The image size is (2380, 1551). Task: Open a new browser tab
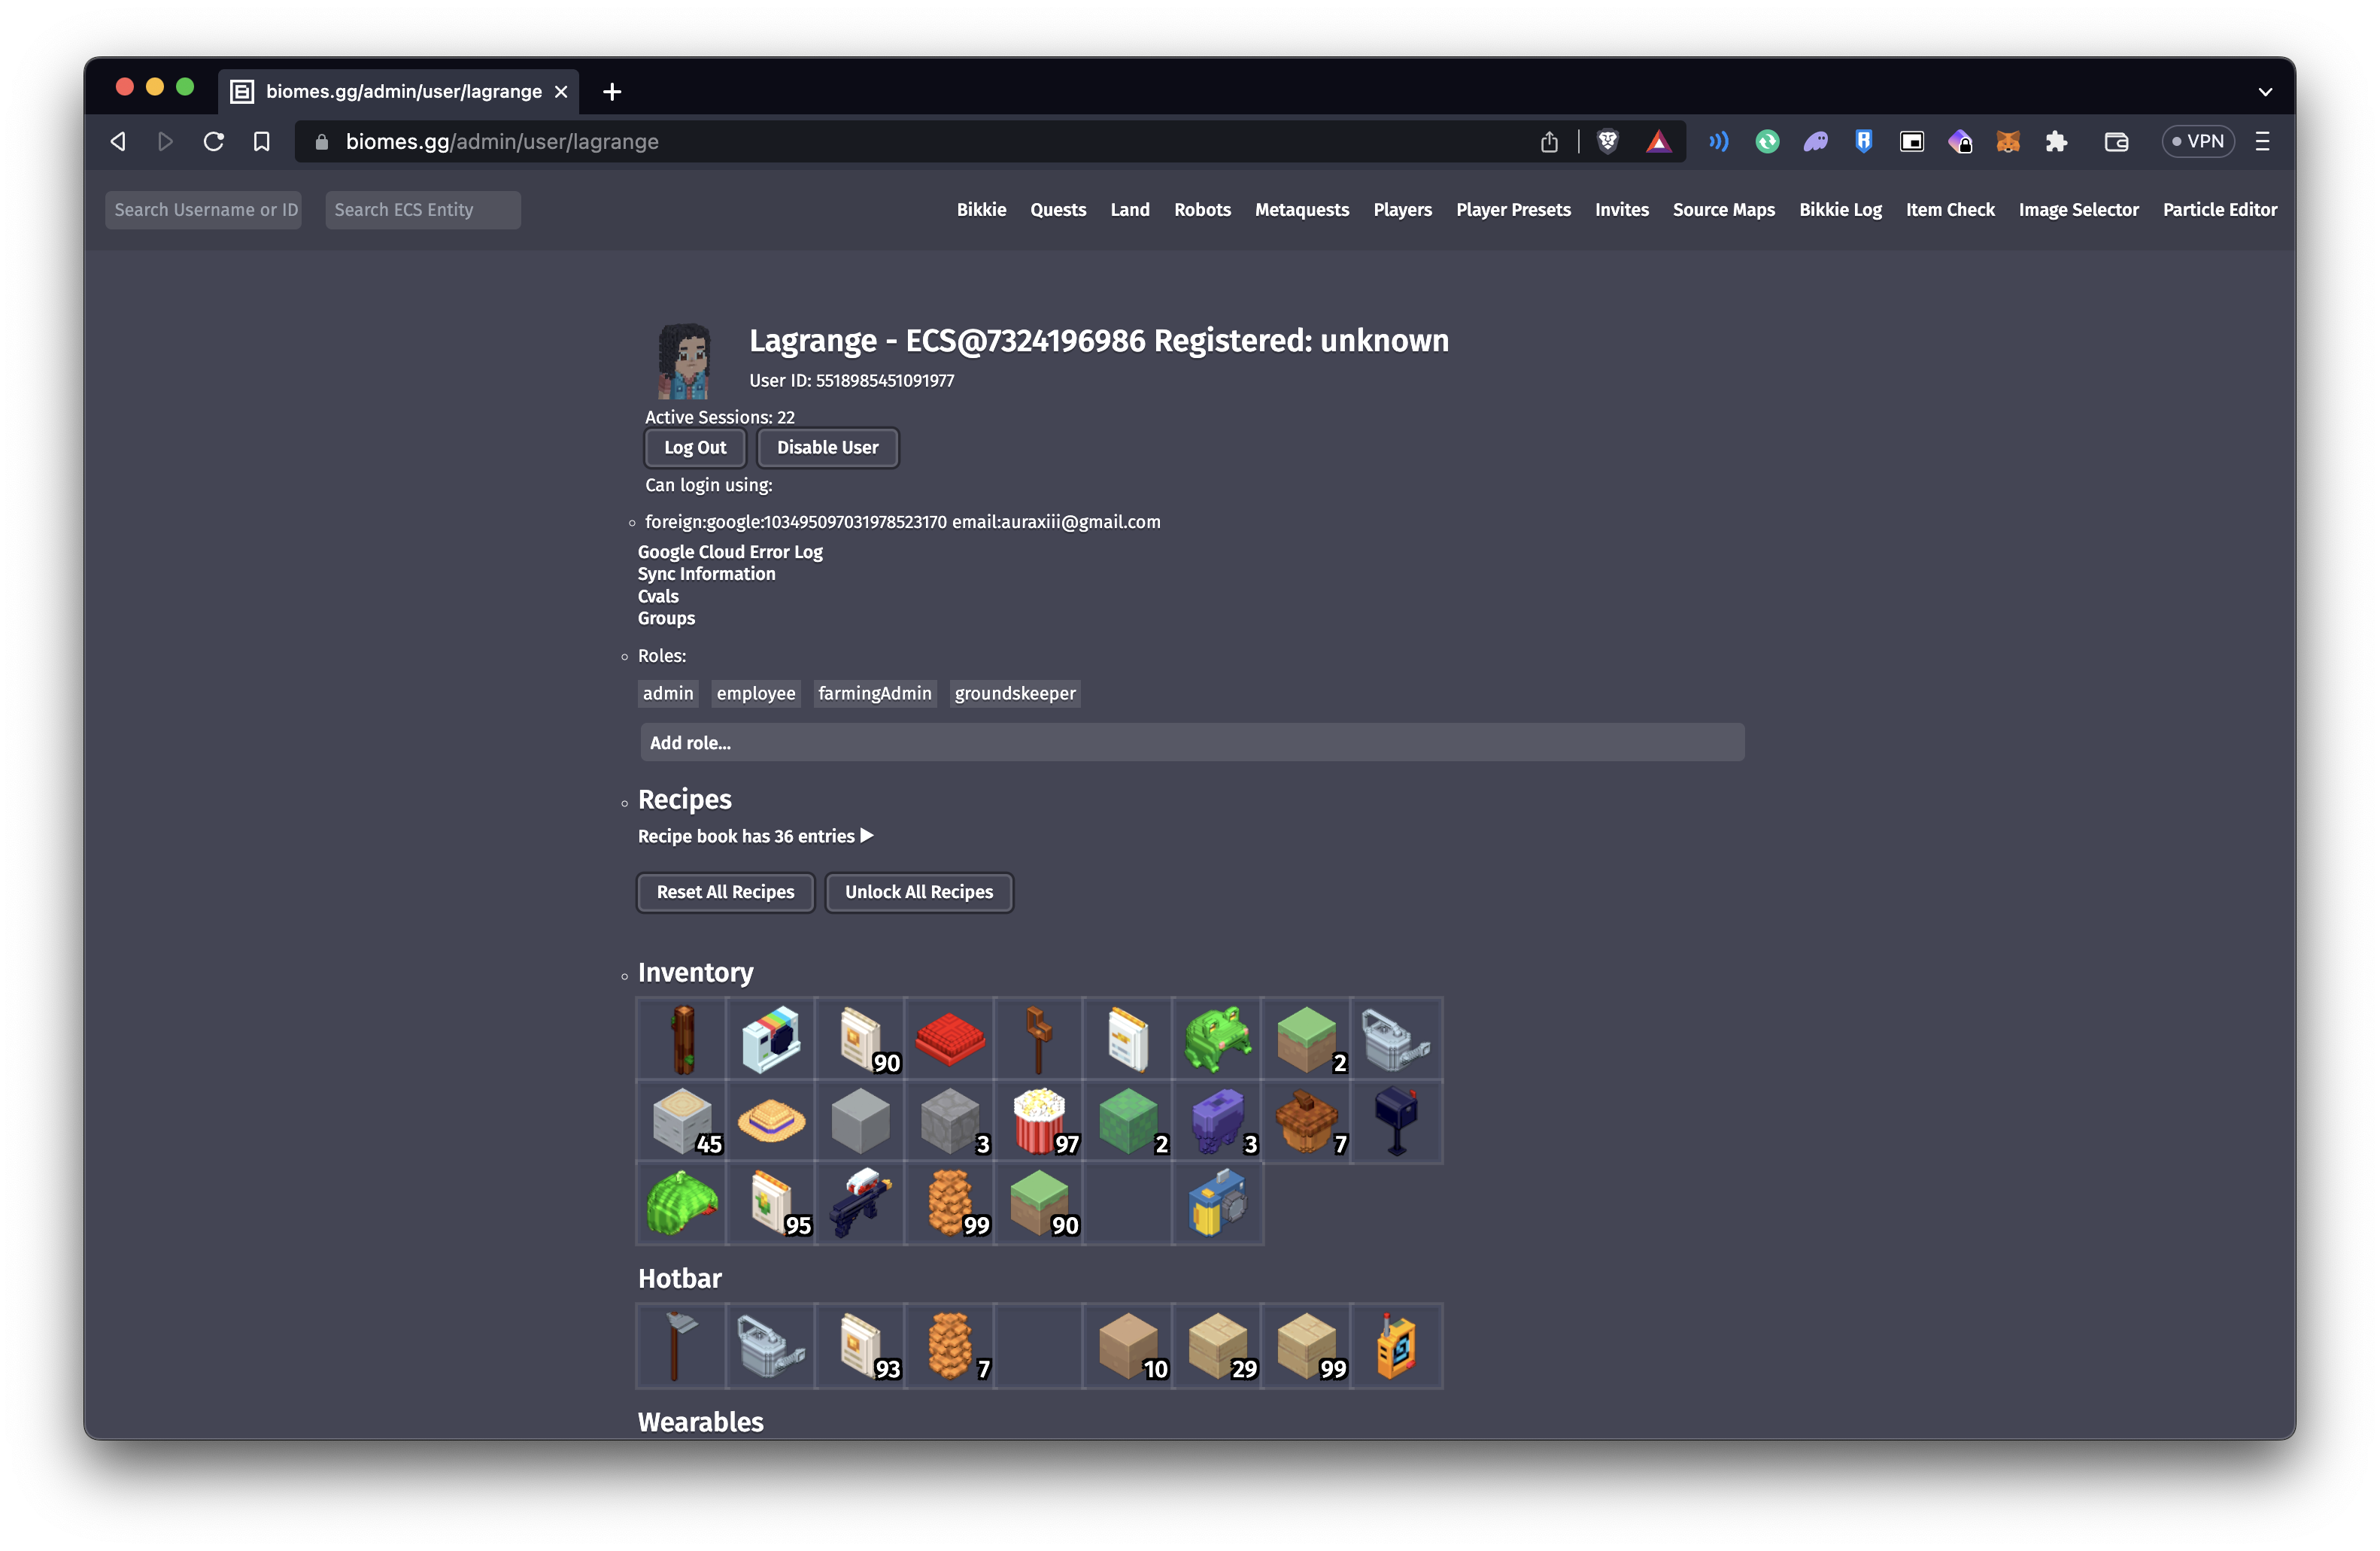point(612,92)
